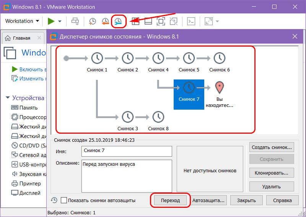Select the highlighted Снимок 7 snapshot
Image resolution: width=306 pixels, height=217 pixels.
(189, 94)
